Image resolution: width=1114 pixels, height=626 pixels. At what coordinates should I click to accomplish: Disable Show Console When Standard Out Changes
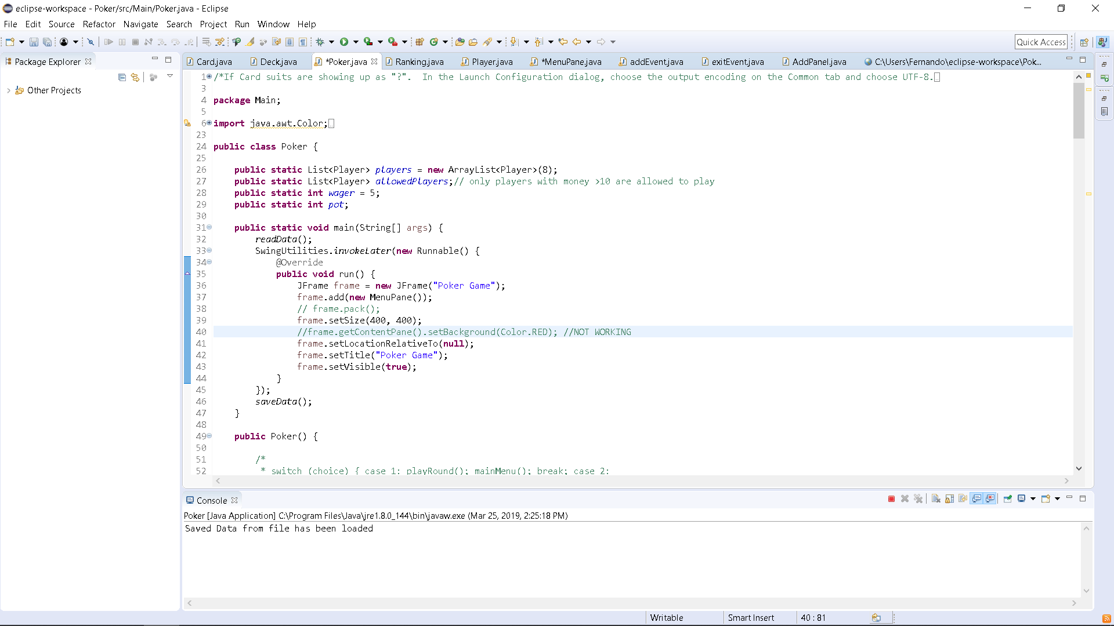(x=976, y=498)
